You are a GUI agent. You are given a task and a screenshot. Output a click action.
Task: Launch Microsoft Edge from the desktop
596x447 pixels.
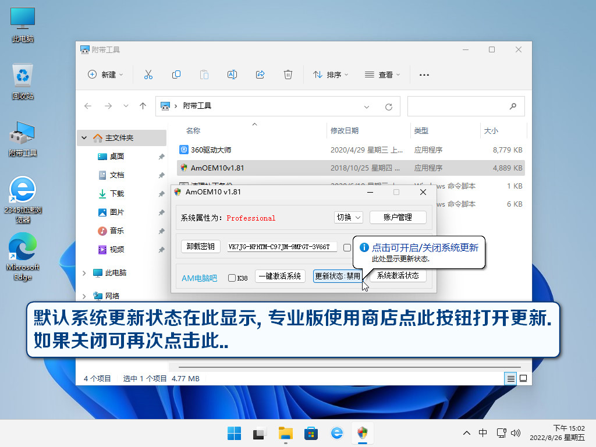tap(23, 257)
